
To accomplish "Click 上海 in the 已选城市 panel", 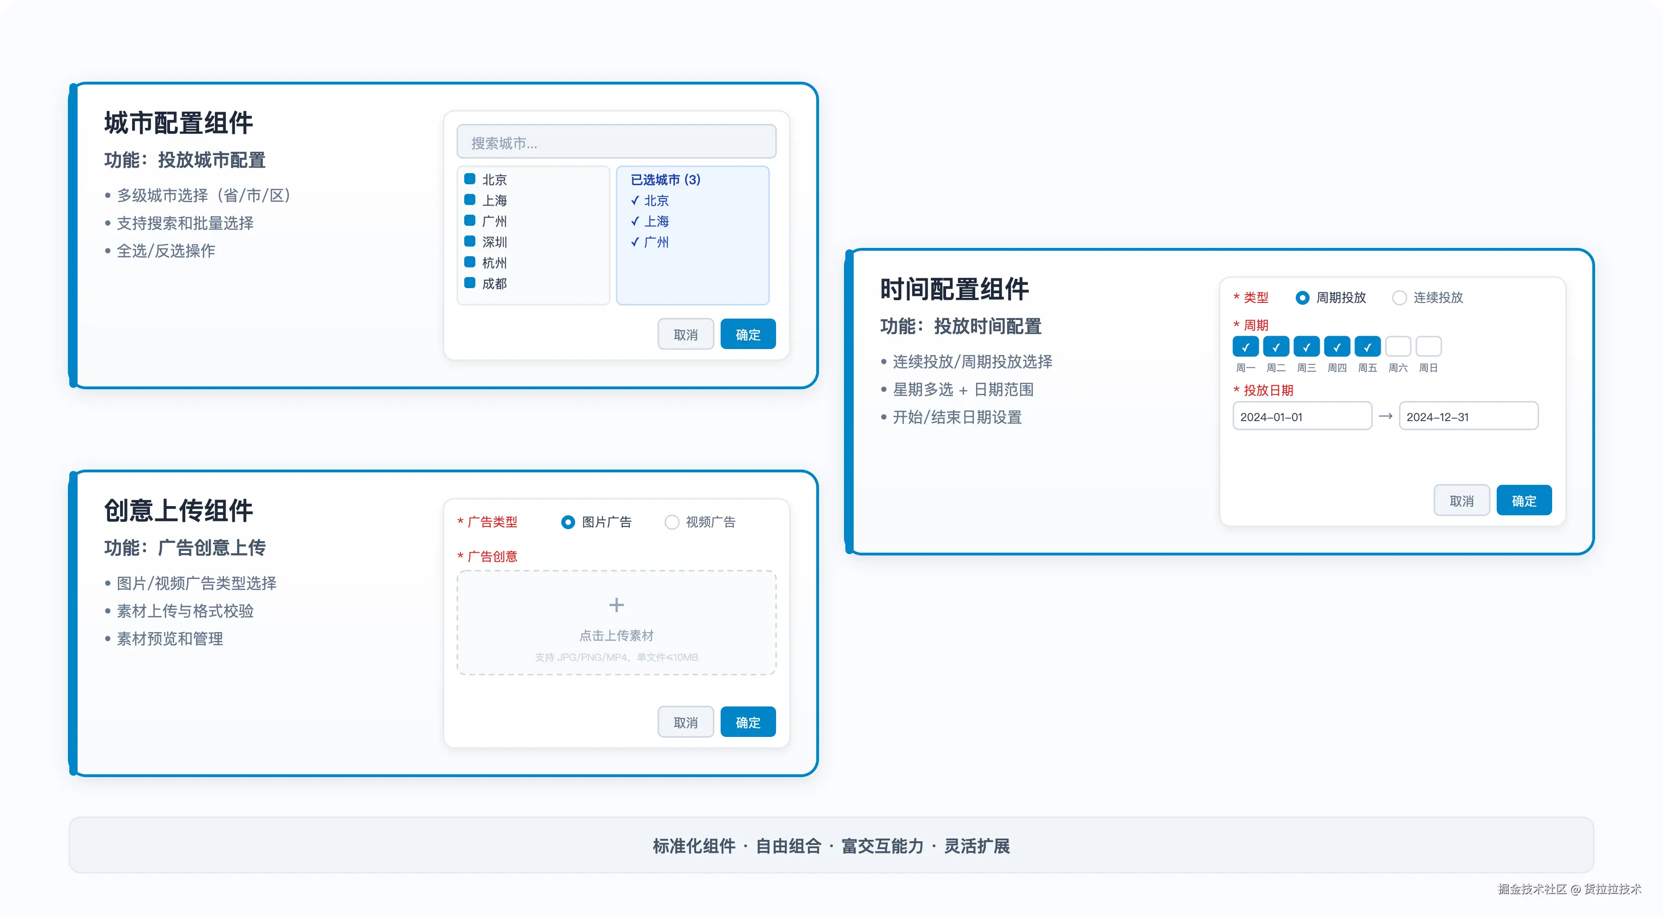I will pyautogui.click(x=649, y=221).
